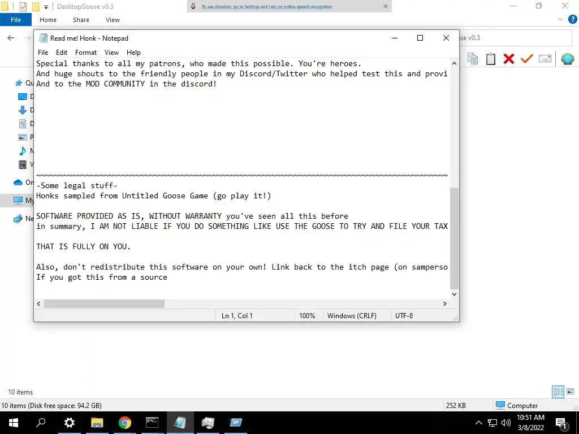This screenshot has height=434, width=579.
Task: Open File Explorer from taskbar
Action: click(97, 423)
